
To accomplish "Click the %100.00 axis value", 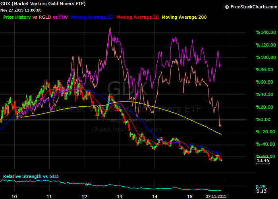I will (266, 57).
